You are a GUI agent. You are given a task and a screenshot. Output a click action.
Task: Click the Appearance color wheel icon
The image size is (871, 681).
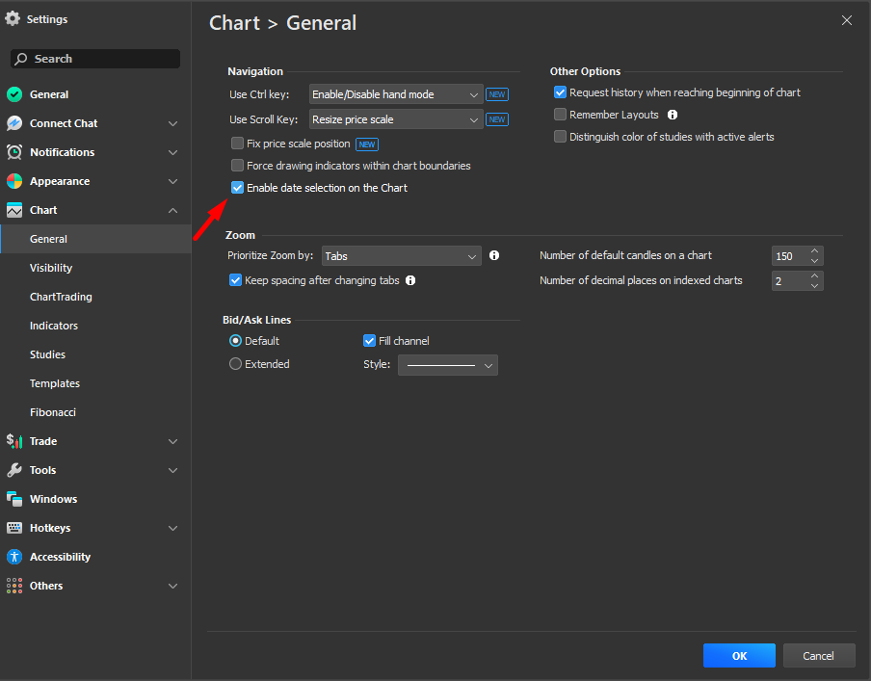click(x=14, y=181)
